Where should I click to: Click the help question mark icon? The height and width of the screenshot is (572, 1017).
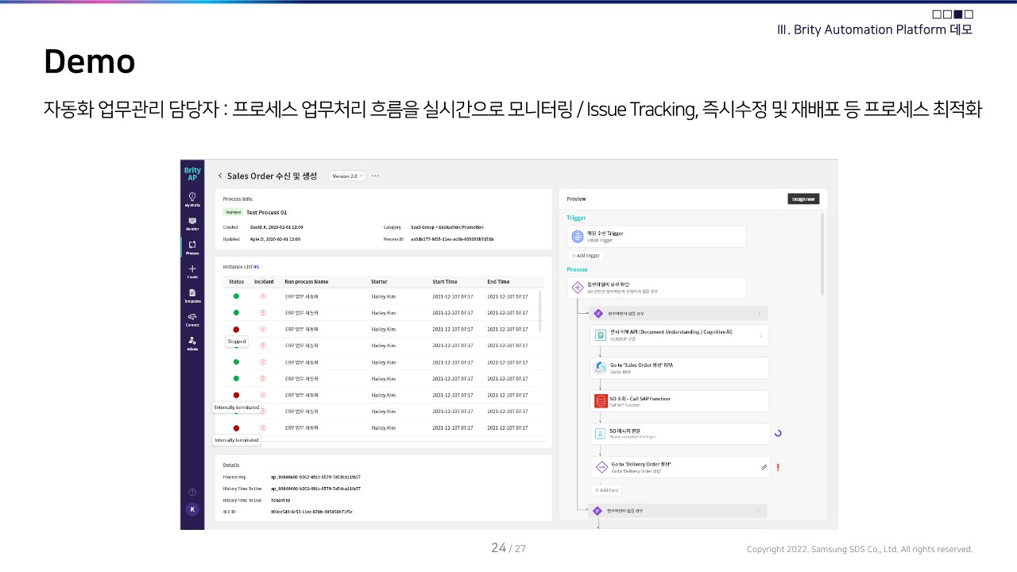(191, 492)
